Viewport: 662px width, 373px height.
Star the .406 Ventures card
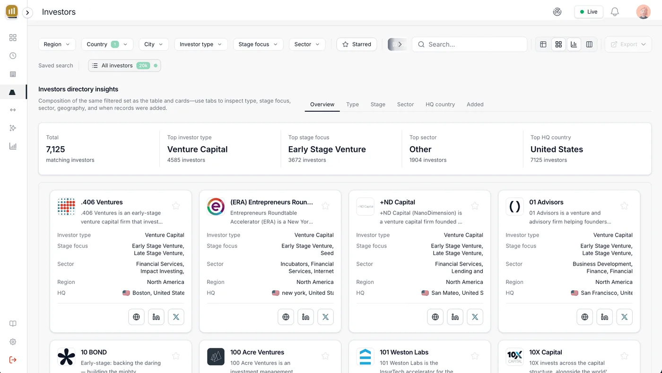click(x=176, y=205)
